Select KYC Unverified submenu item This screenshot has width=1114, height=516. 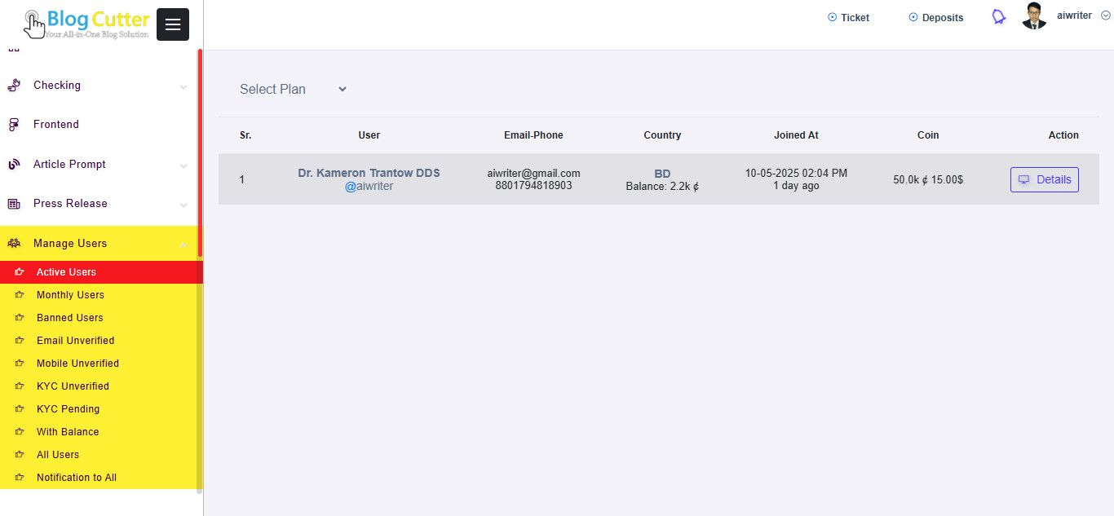pos(99,386)
